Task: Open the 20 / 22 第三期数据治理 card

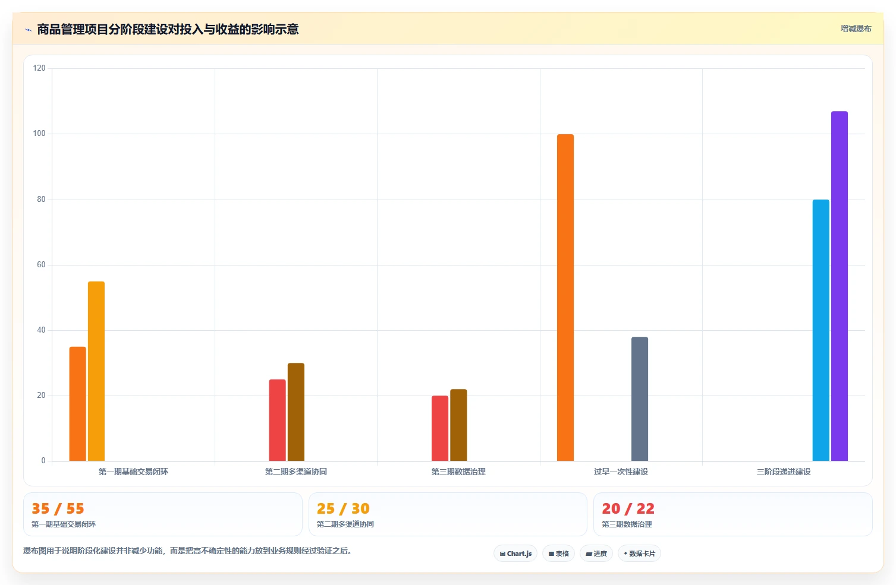Action: click(x=732, y=514)
